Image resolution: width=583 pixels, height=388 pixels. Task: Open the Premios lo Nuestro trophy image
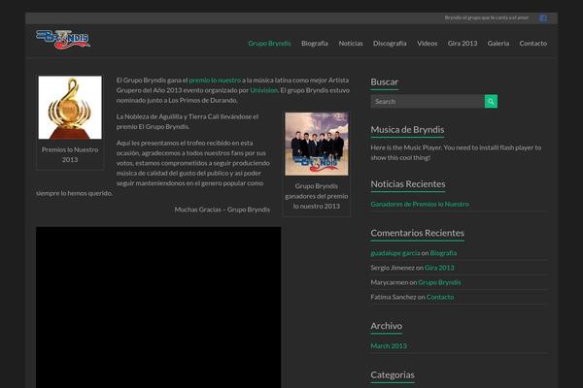coord(70,108)
